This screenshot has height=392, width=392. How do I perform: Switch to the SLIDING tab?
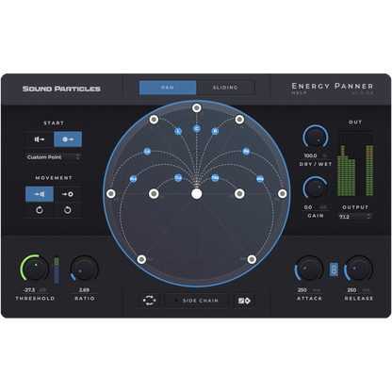225,88
